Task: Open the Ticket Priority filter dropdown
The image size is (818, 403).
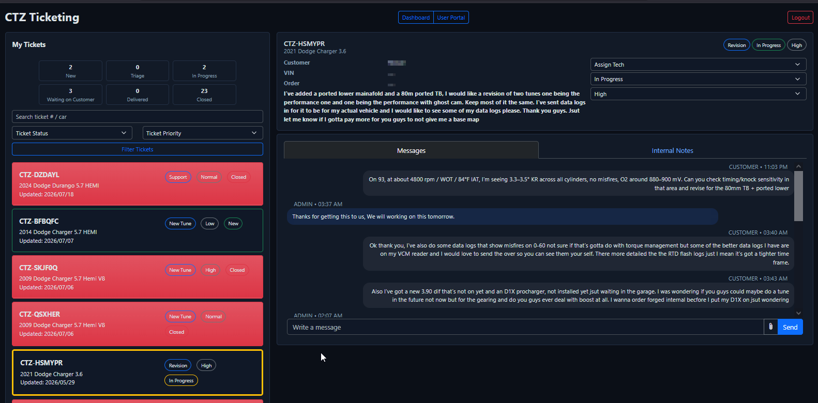Action: [203, 133]
